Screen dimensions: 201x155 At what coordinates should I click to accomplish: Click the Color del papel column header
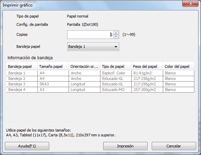click(x=178, y=66)
